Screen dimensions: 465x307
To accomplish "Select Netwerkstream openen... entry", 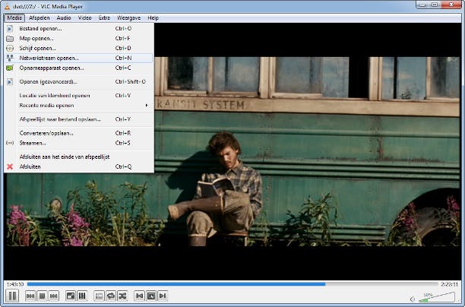I will pos(79,59).
